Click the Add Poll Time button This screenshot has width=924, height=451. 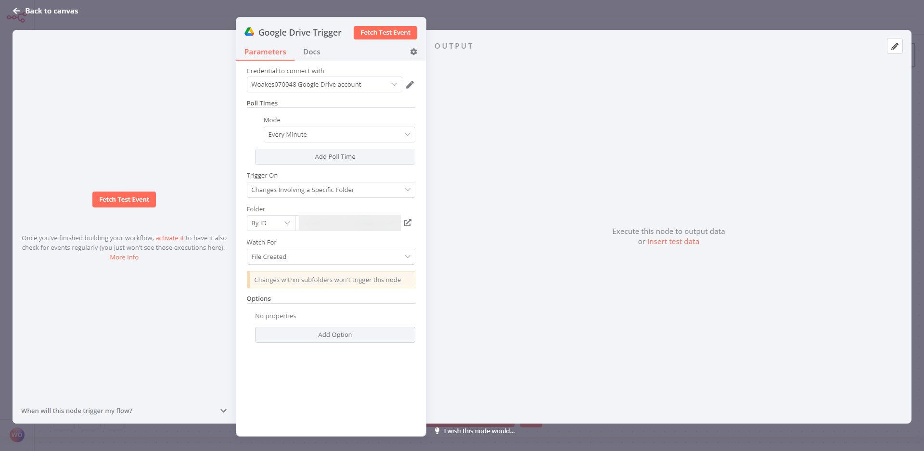point(335,157)
